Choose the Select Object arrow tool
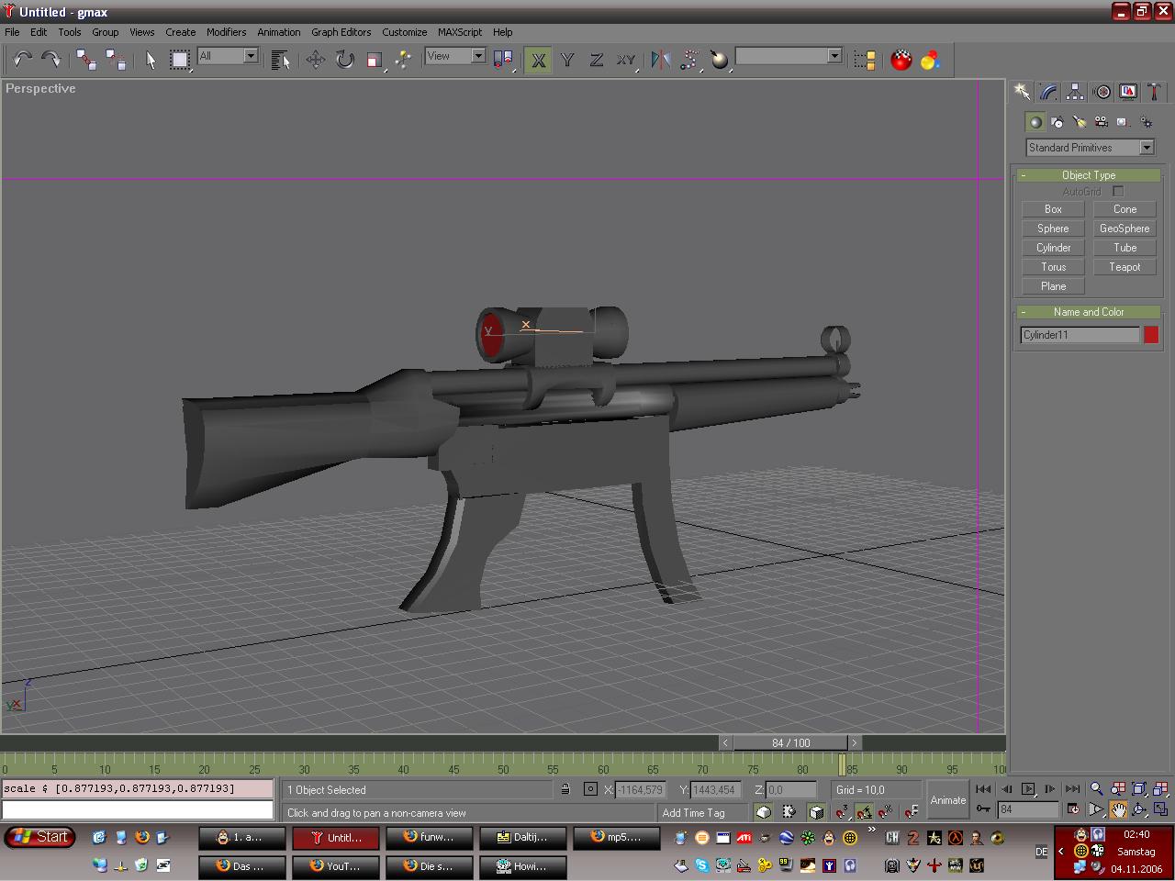Screen dimensions: 1175x881 click(151, 60)
